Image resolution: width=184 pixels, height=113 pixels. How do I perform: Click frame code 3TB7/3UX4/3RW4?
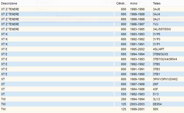pyautogui.click(x=165, y=59)
